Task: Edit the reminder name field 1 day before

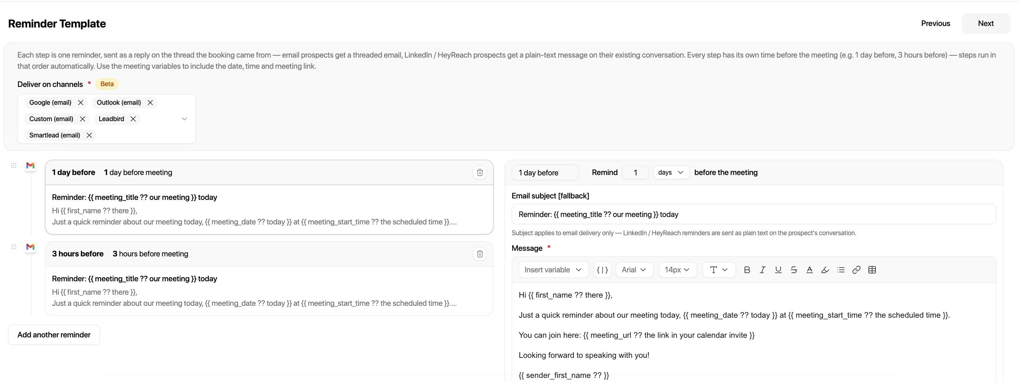Action: click(545, 172)
